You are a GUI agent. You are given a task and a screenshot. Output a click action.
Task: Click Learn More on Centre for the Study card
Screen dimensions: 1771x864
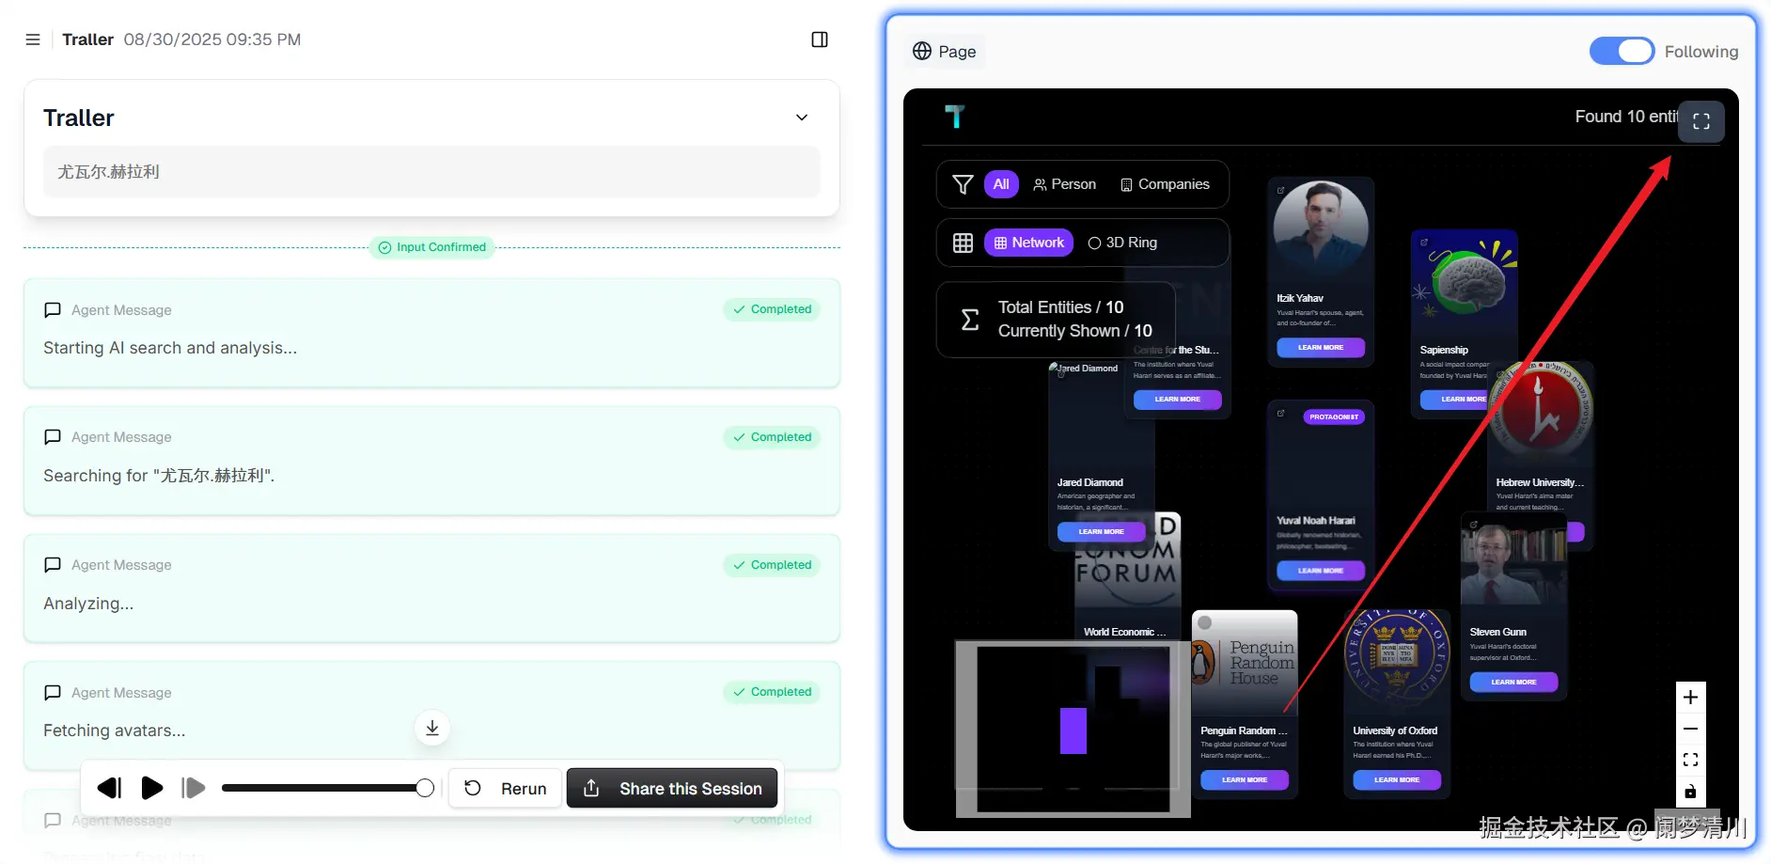tap(1178, 400)
